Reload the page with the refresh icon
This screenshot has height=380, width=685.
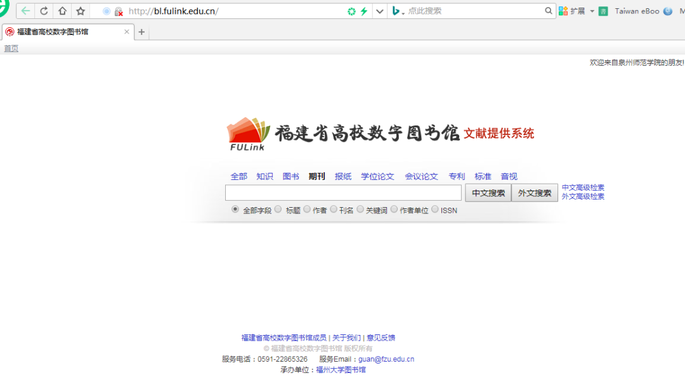[x=44, y=11]
